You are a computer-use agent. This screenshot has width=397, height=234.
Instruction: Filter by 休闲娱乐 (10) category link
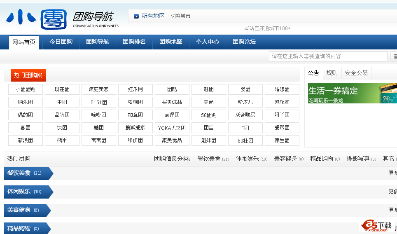(x=252, y=159)
